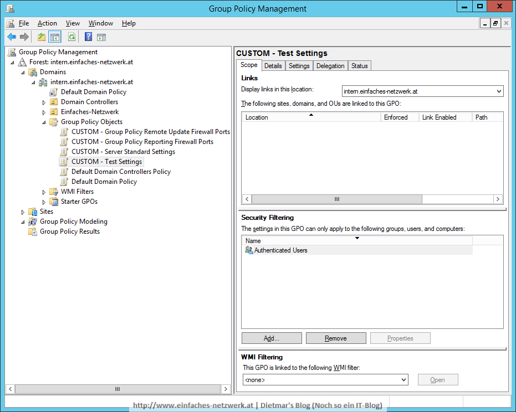The height and width of the screenshot is (412, 516).
Task: Select CUSTOM - Group Policy Reporting Firewall Ports
Action: coord(142,142)
